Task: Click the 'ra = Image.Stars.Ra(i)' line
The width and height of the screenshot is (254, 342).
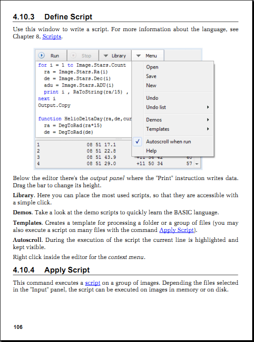Action: click(x=76, y=72)
